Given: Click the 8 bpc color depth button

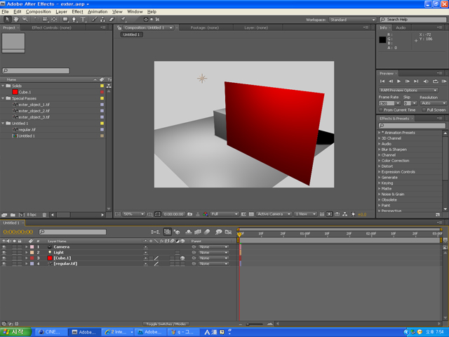Looking at the screenshot, I should click(32, 215).
